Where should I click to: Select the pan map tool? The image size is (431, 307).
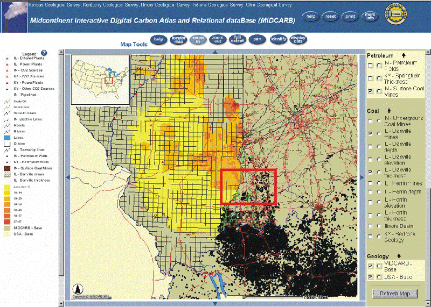(257, 39)
